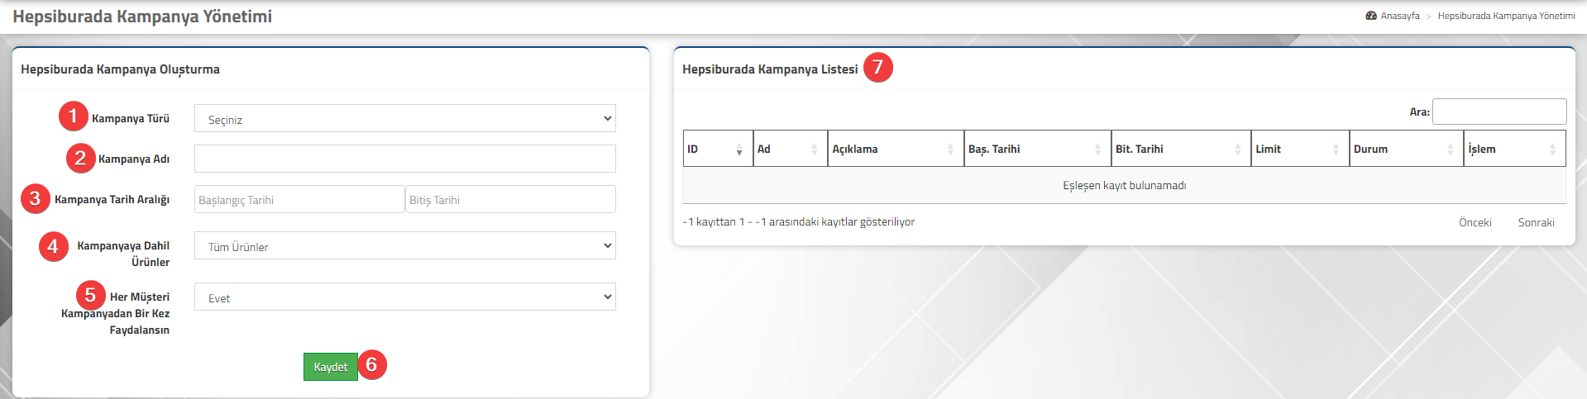
Task: Open the Kampanya Türü dropdown
Action: (405, 118)
